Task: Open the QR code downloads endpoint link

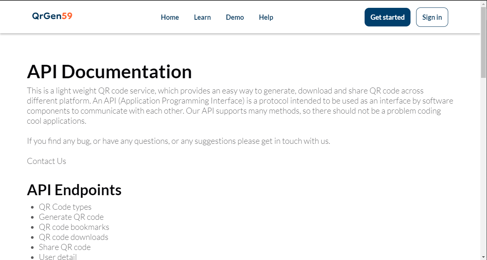Action: pos(74,237)
